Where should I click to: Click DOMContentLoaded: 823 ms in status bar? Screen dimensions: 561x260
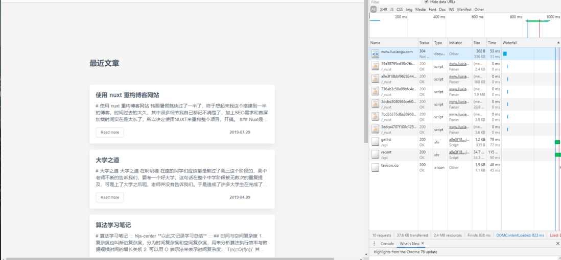pyautogui.click(x=520, y=236)
